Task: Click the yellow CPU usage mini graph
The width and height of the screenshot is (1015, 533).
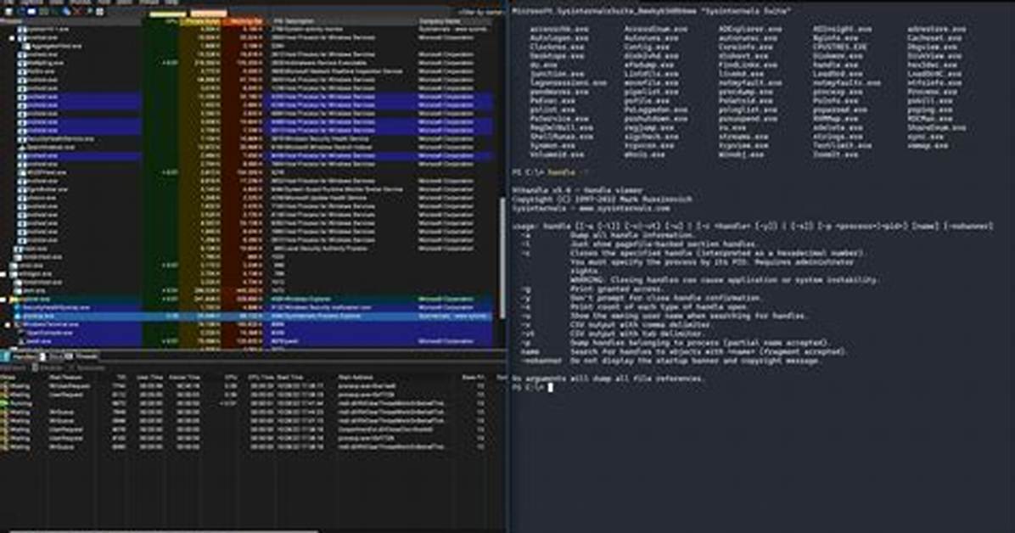Action: point(168,14)
